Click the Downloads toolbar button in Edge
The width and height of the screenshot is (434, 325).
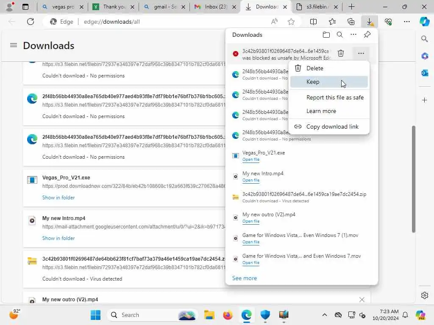coord(370,22)
